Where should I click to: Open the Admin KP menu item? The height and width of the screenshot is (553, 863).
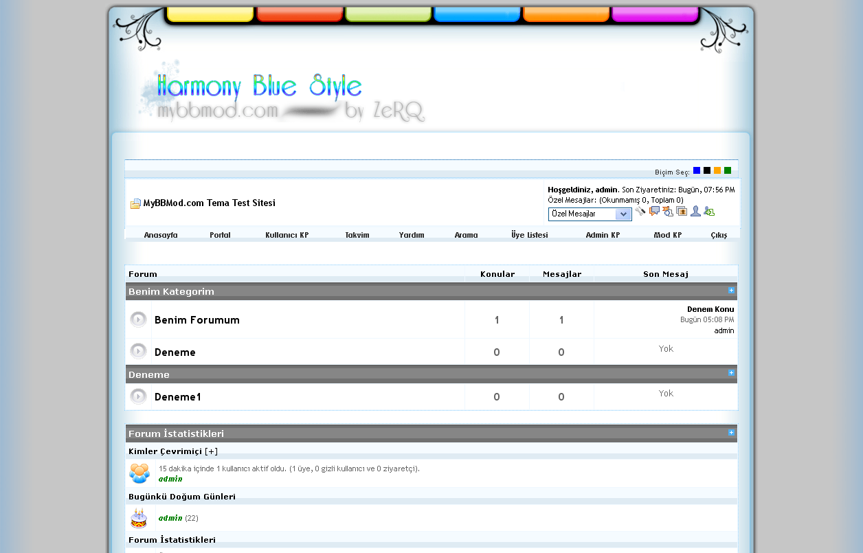point(603,235)
